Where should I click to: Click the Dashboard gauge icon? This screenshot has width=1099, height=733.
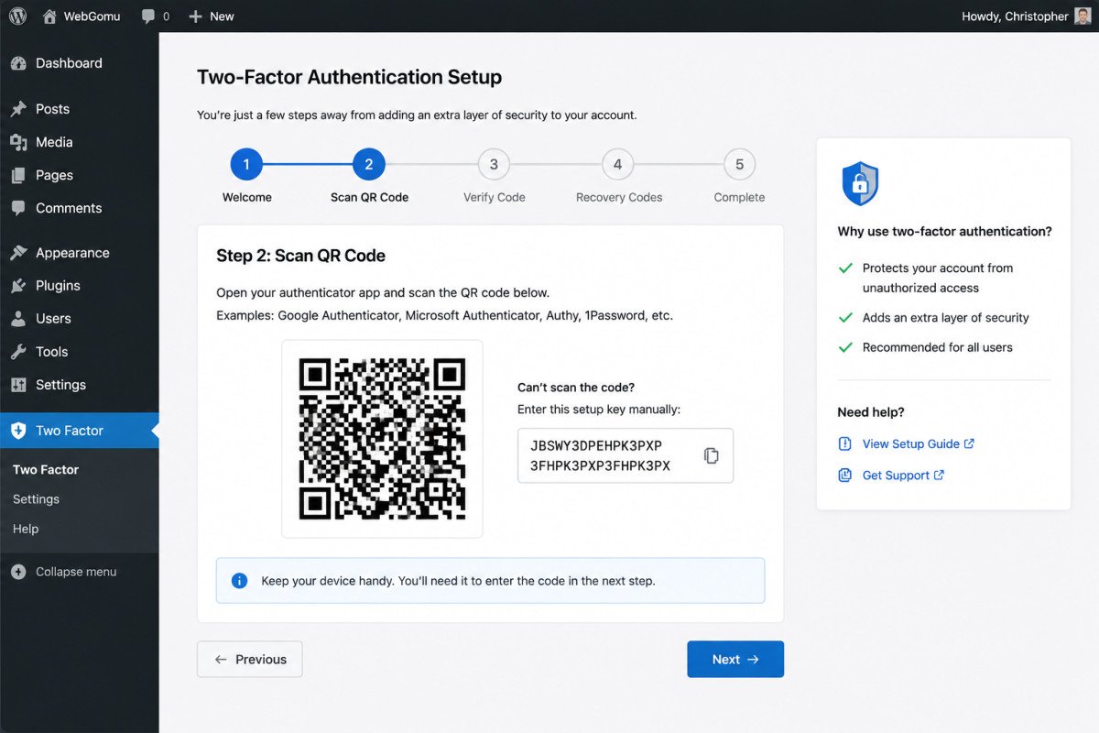click(x=18, y=63)
